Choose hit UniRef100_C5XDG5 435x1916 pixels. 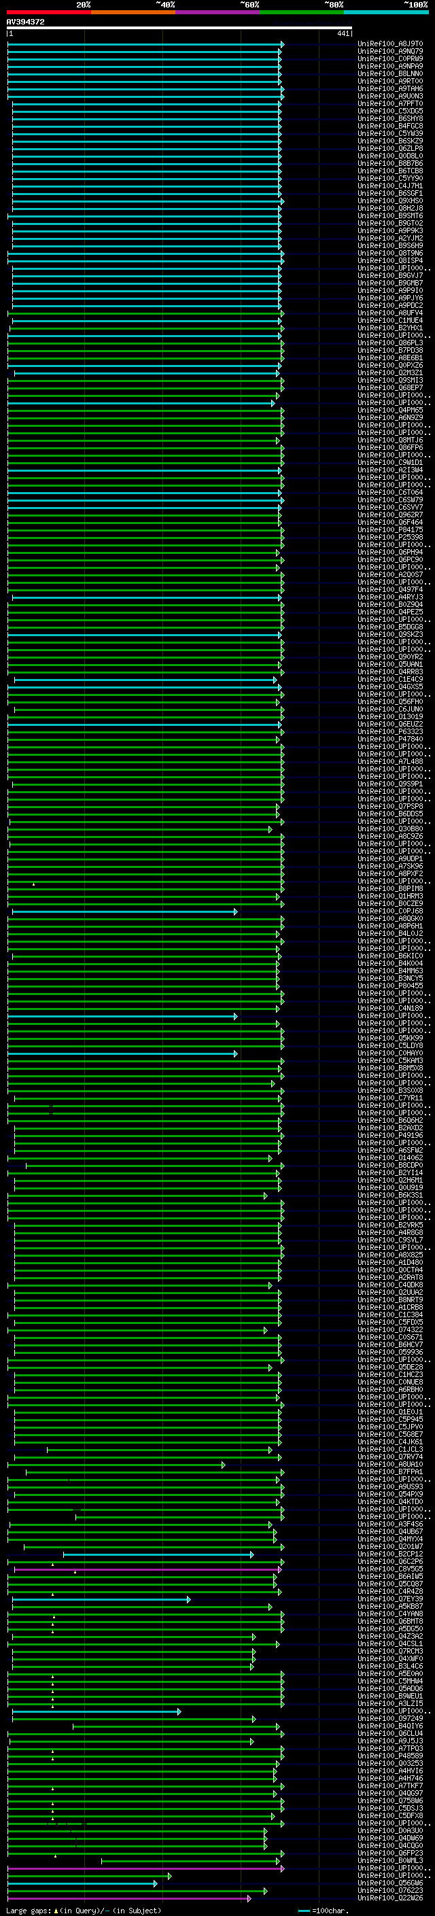pyautogui.click(x=390, y=111)
